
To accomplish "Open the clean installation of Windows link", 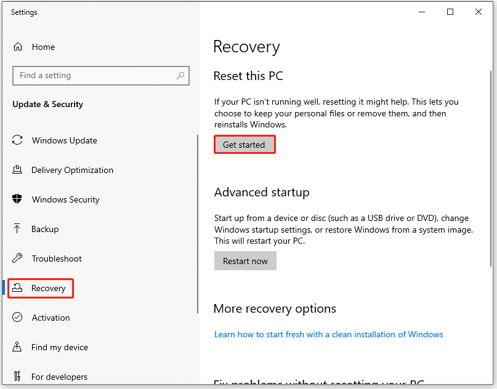I will pyautogui.click(x=329, y=334).
